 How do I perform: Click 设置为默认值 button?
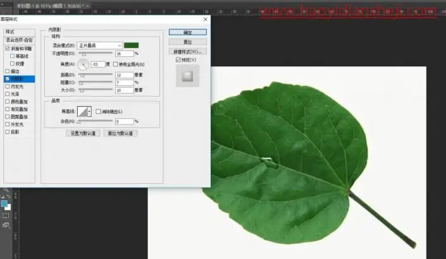click(83, 133)
